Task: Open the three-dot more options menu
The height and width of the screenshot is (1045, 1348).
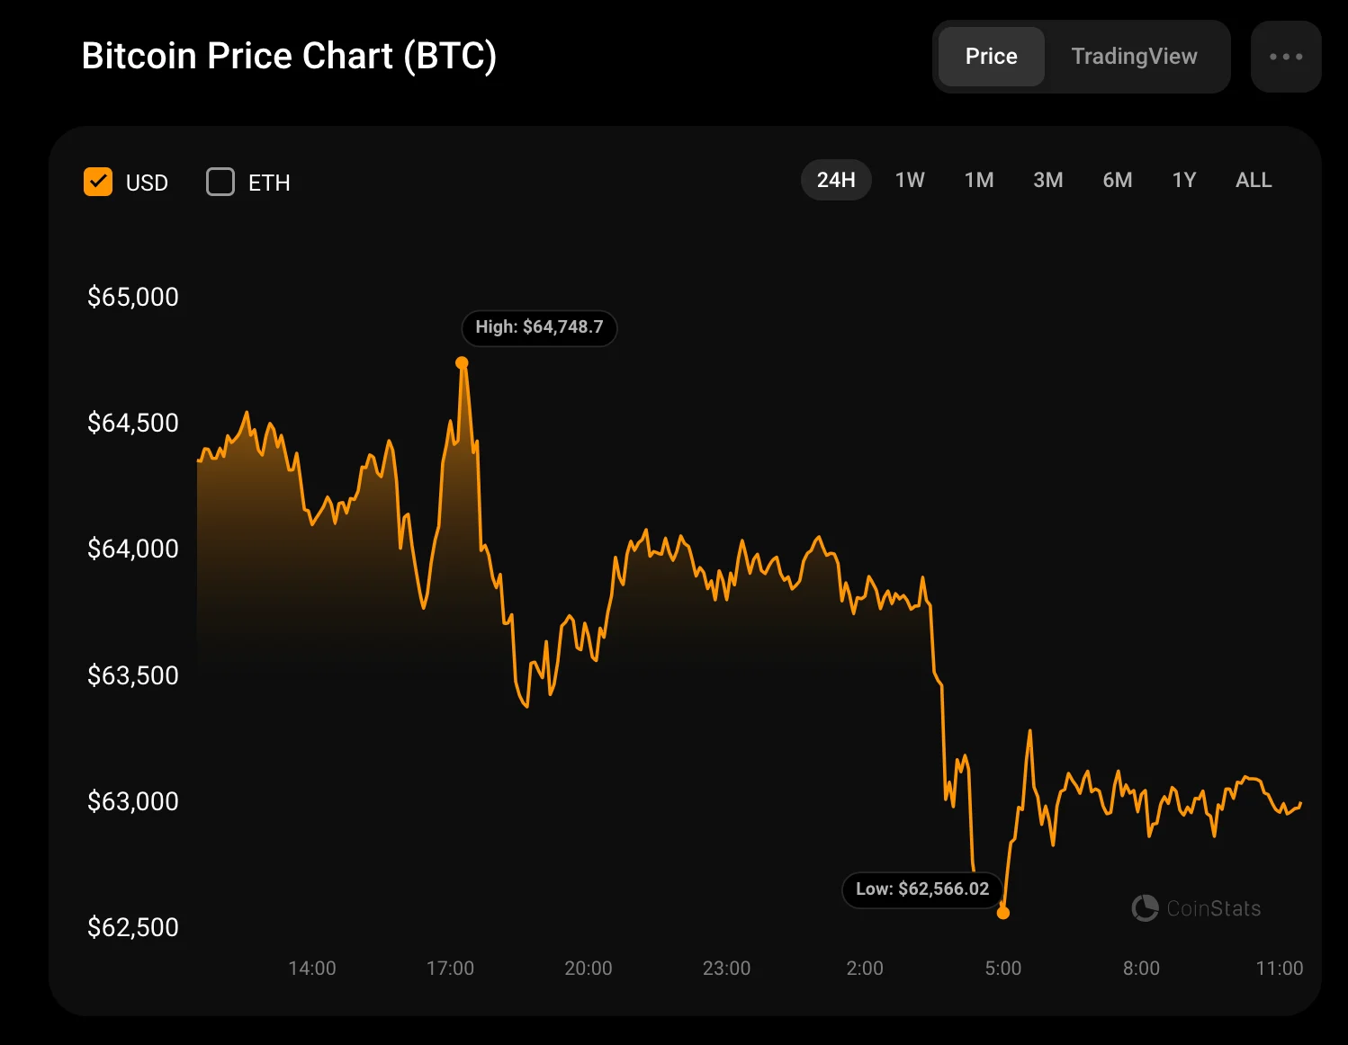Action: pos(1286,57)
